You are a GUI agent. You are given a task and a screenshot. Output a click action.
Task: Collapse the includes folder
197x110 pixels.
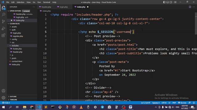(15, 46)
